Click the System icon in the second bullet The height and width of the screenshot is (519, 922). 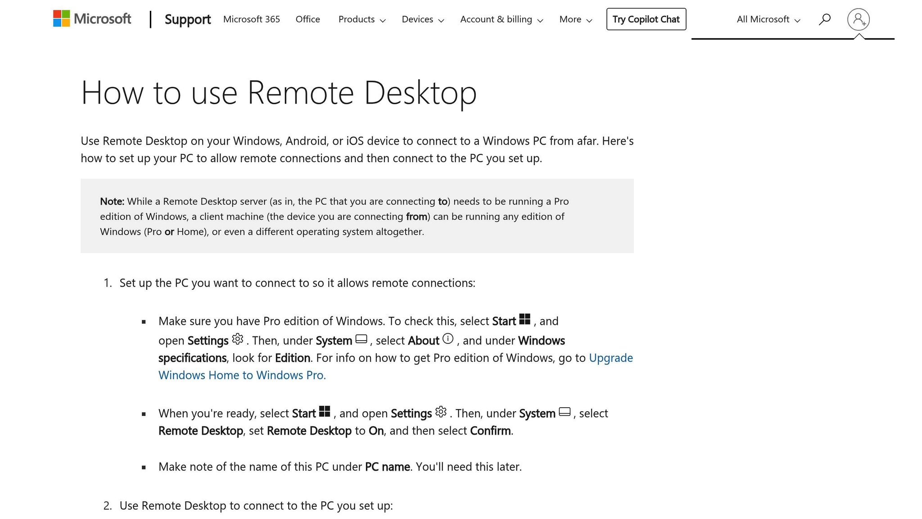(x=564, y=412)
